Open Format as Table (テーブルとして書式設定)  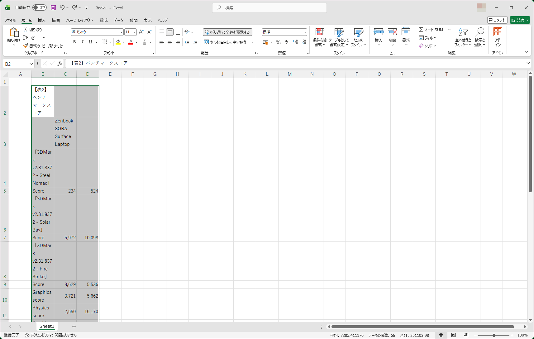(x=339, y=37)
